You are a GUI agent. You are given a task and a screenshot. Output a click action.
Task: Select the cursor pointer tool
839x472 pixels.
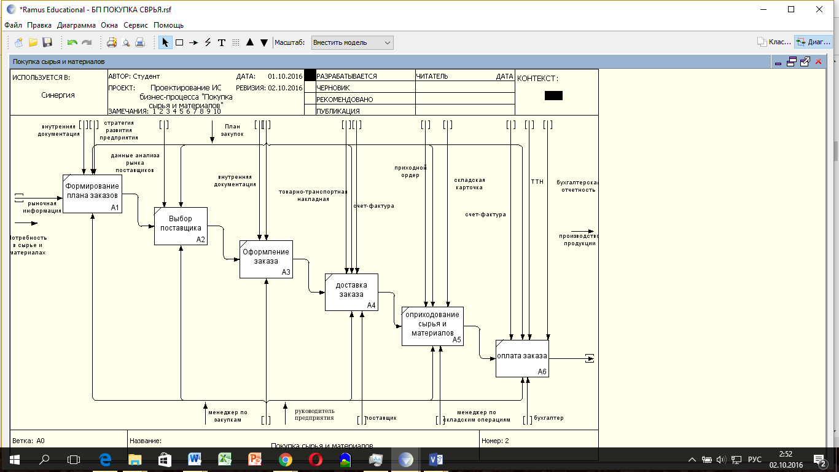click(165, 42)
